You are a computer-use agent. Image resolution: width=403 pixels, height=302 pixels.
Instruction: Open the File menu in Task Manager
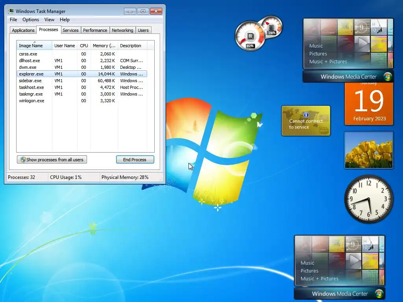(13, 20)
